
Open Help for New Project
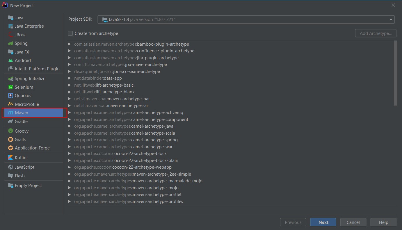coord(383,222)
